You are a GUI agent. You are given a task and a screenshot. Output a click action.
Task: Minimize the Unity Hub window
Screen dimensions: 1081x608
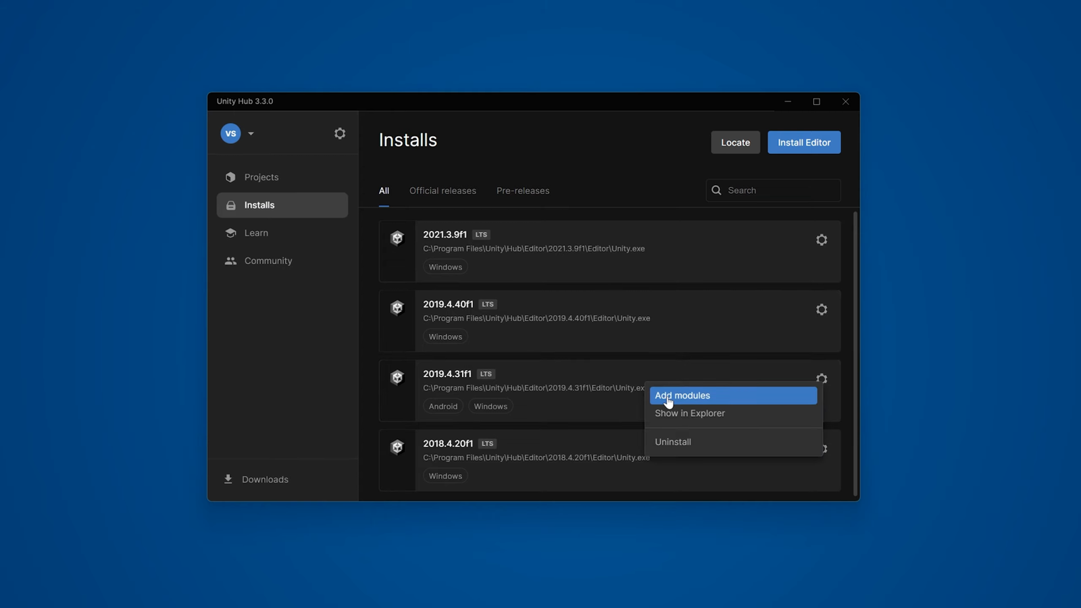pyautogui.click(x=788, y=101)
